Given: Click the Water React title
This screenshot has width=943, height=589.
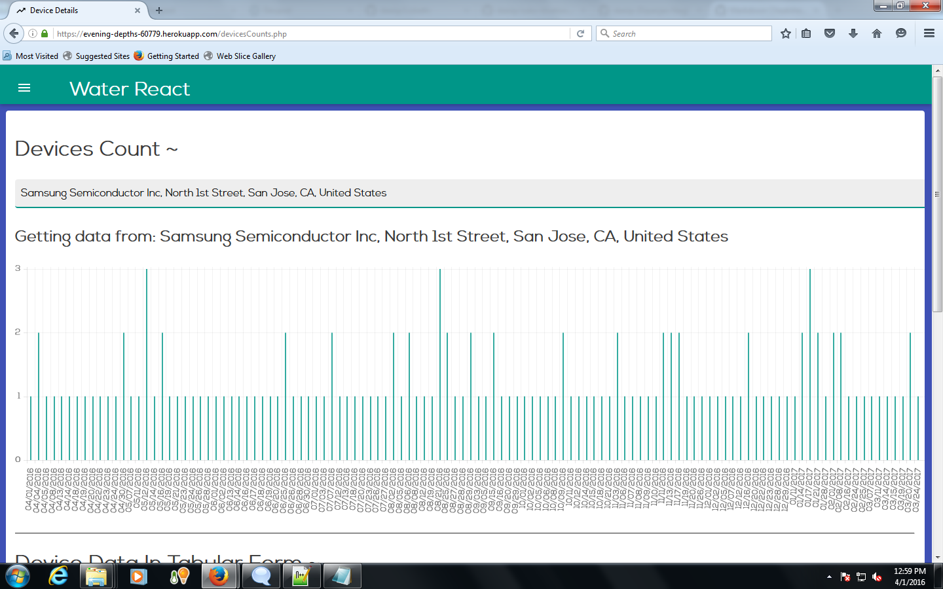Looking at the screenshot, I should [x=130, y=88].
